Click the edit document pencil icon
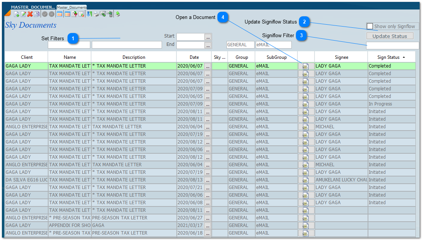This screenshot has height=241, width=423. pyautogui.click(x=23, y=14)
